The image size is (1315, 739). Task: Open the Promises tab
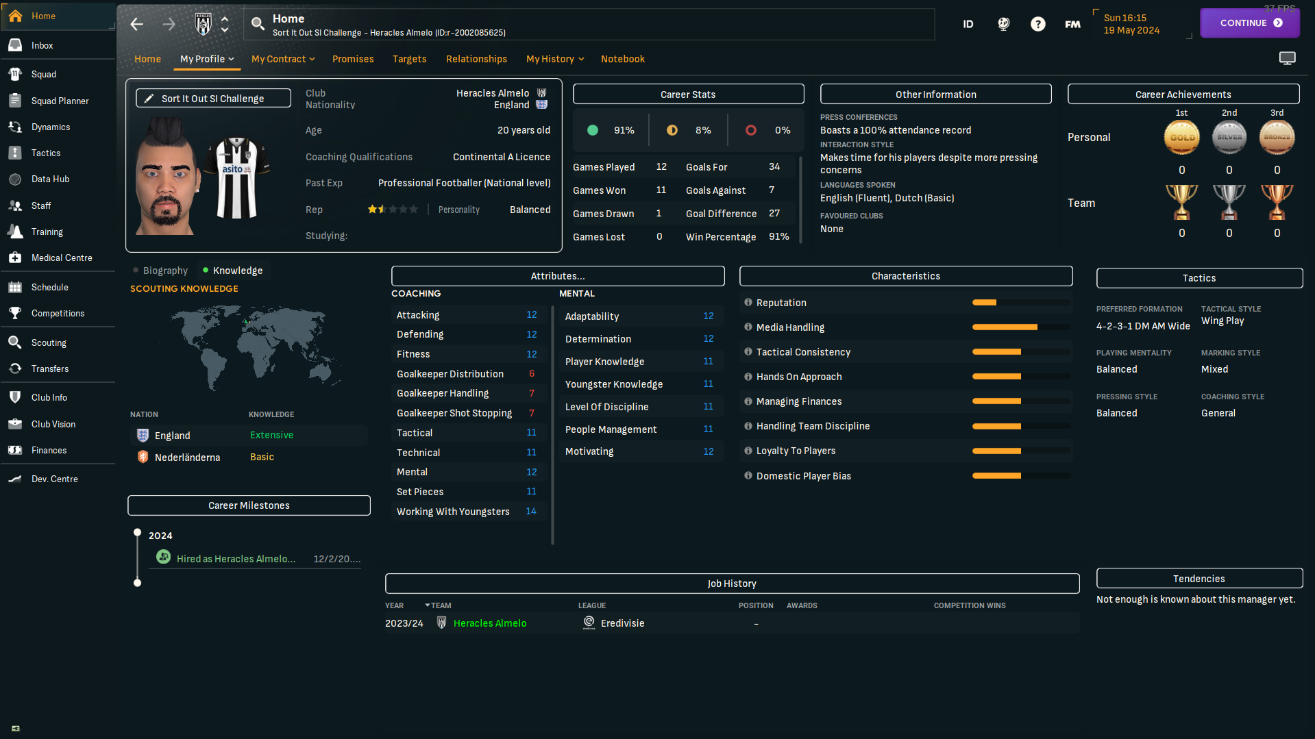(353, 59)
